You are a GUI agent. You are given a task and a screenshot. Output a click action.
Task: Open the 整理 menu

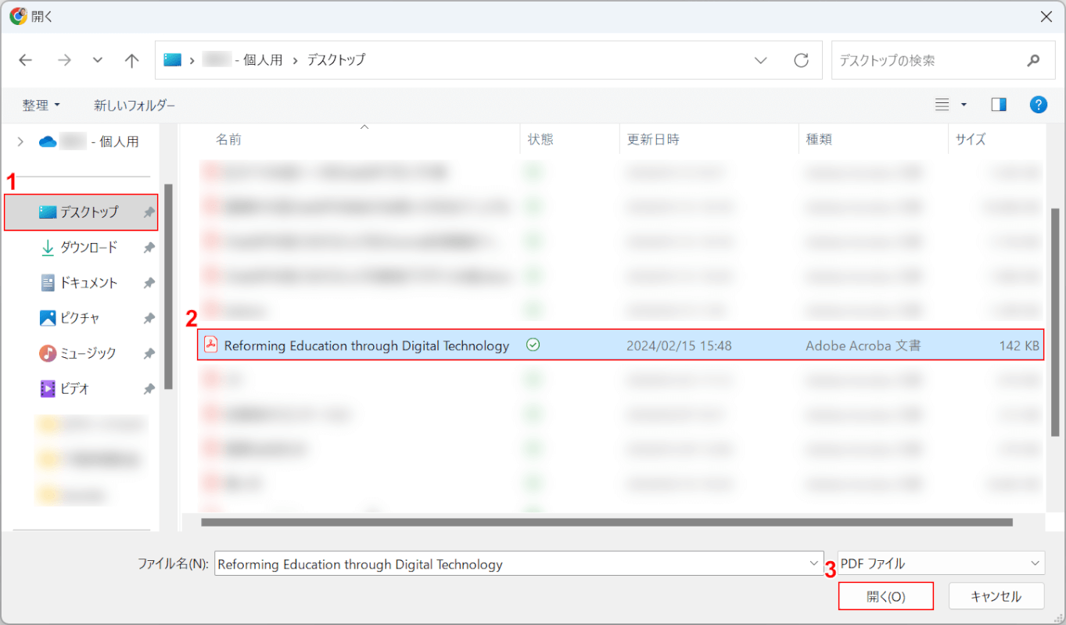coord(41,105)
